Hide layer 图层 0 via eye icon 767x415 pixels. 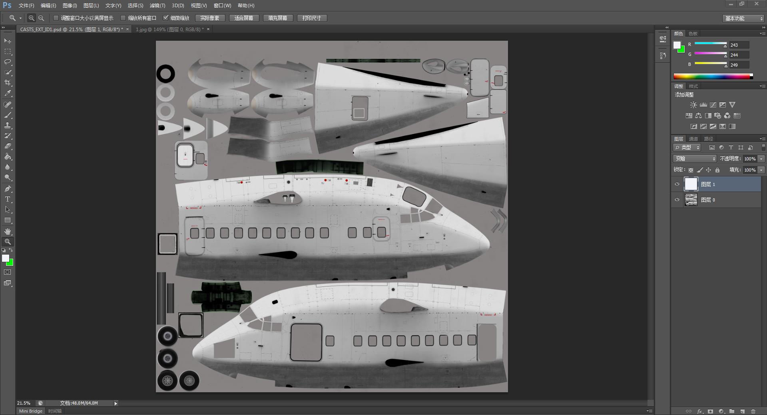(x=677, y=200)
